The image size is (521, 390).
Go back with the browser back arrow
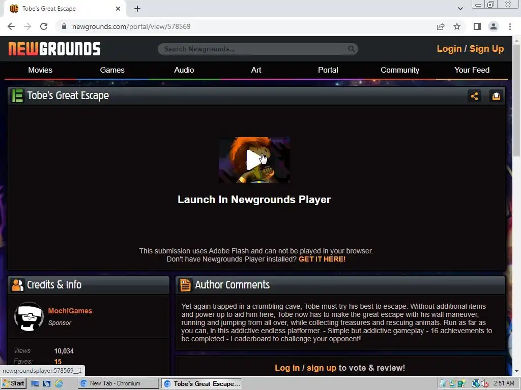click(11, 26)
